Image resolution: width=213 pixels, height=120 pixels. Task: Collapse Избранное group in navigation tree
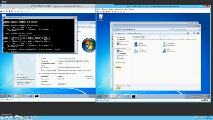tap(115, 37)
